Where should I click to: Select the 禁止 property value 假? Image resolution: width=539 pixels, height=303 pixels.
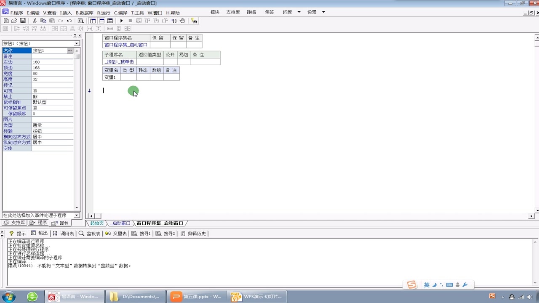pos(53,96)
